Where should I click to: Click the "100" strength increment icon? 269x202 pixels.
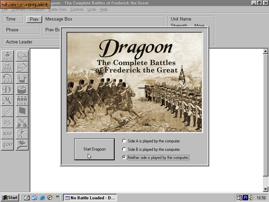(7, 134)
